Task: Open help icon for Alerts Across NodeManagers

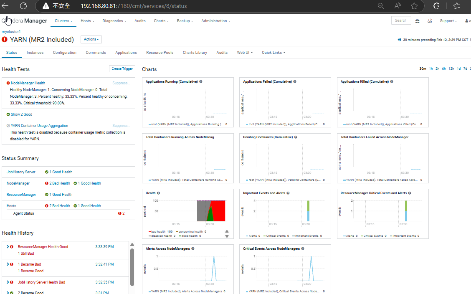Action: (193, 248)
